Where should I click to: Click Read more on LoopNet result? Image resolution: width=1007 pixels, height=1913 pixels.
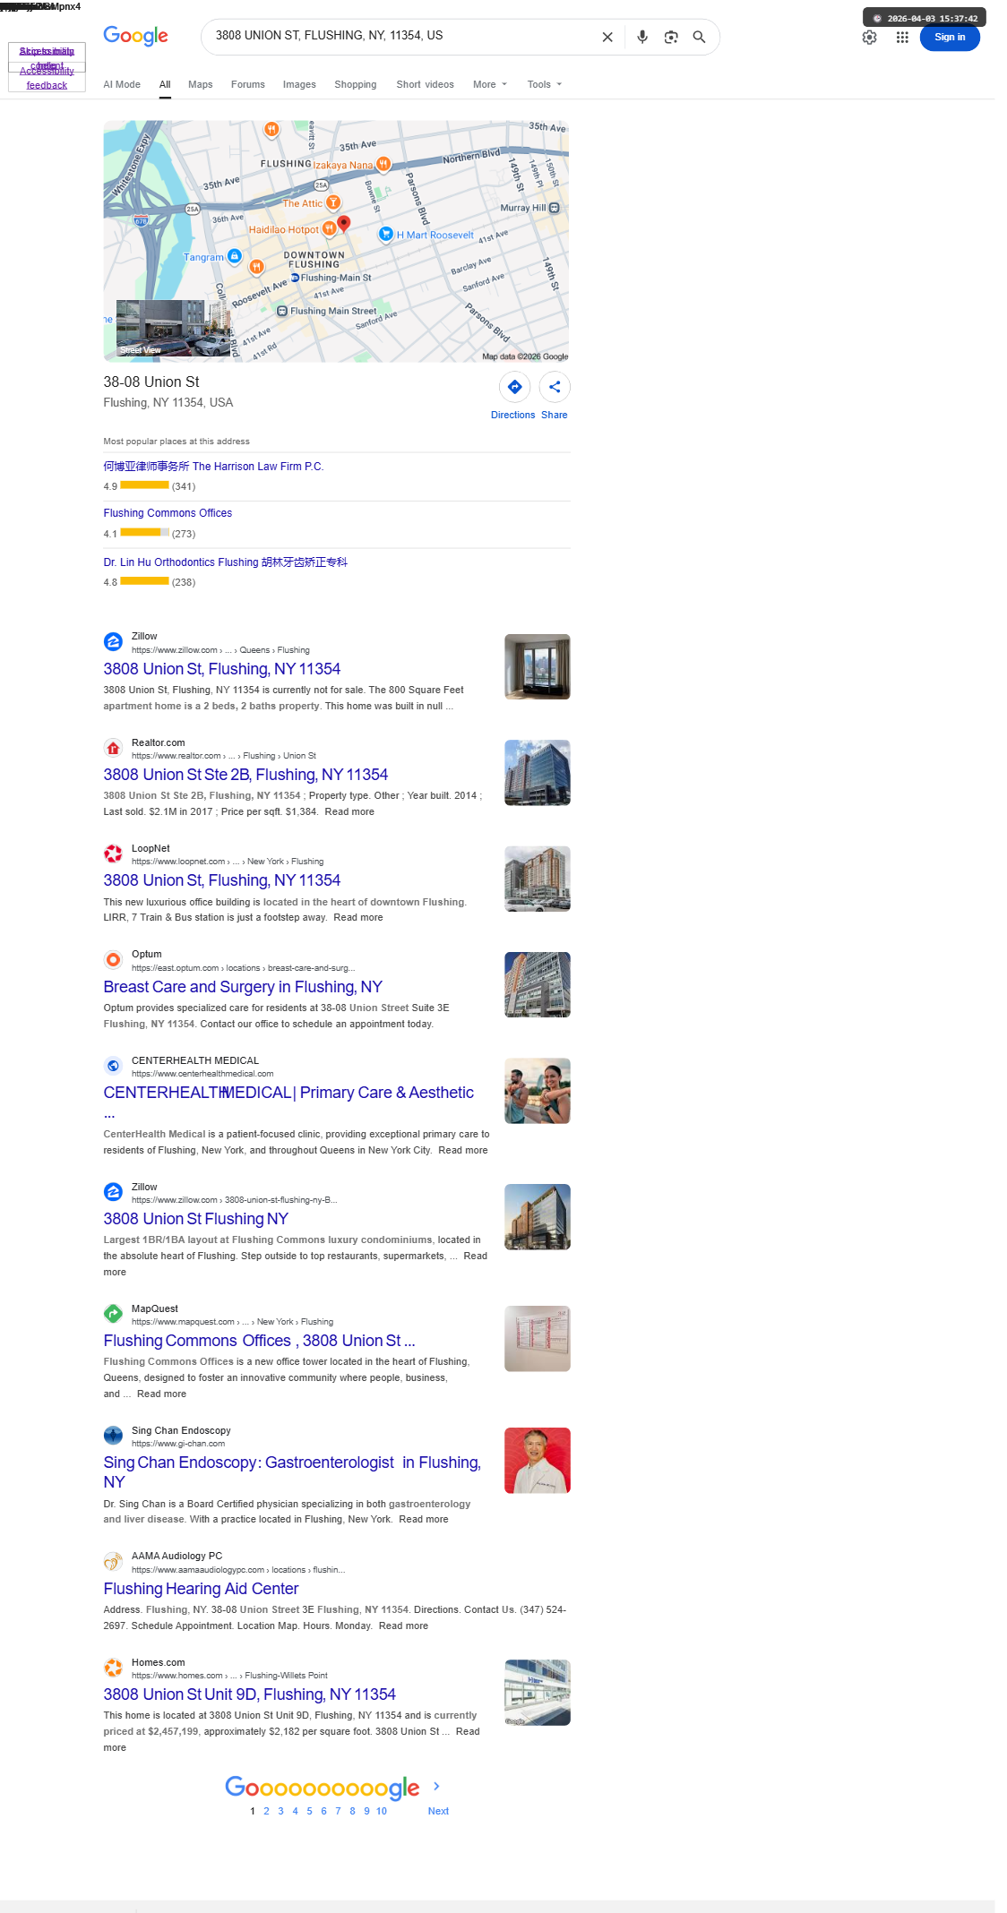click(x=358, y=917)
